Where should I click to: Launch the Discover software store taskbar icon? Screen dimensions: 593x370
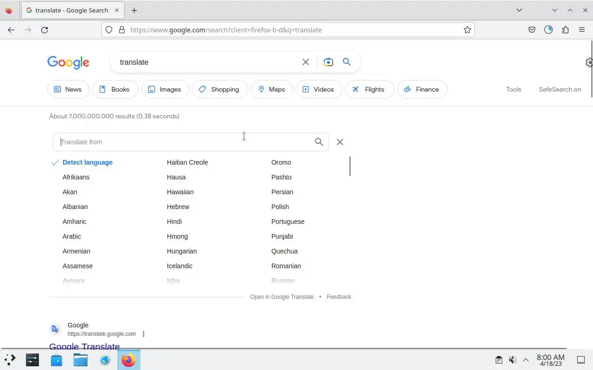57,360
